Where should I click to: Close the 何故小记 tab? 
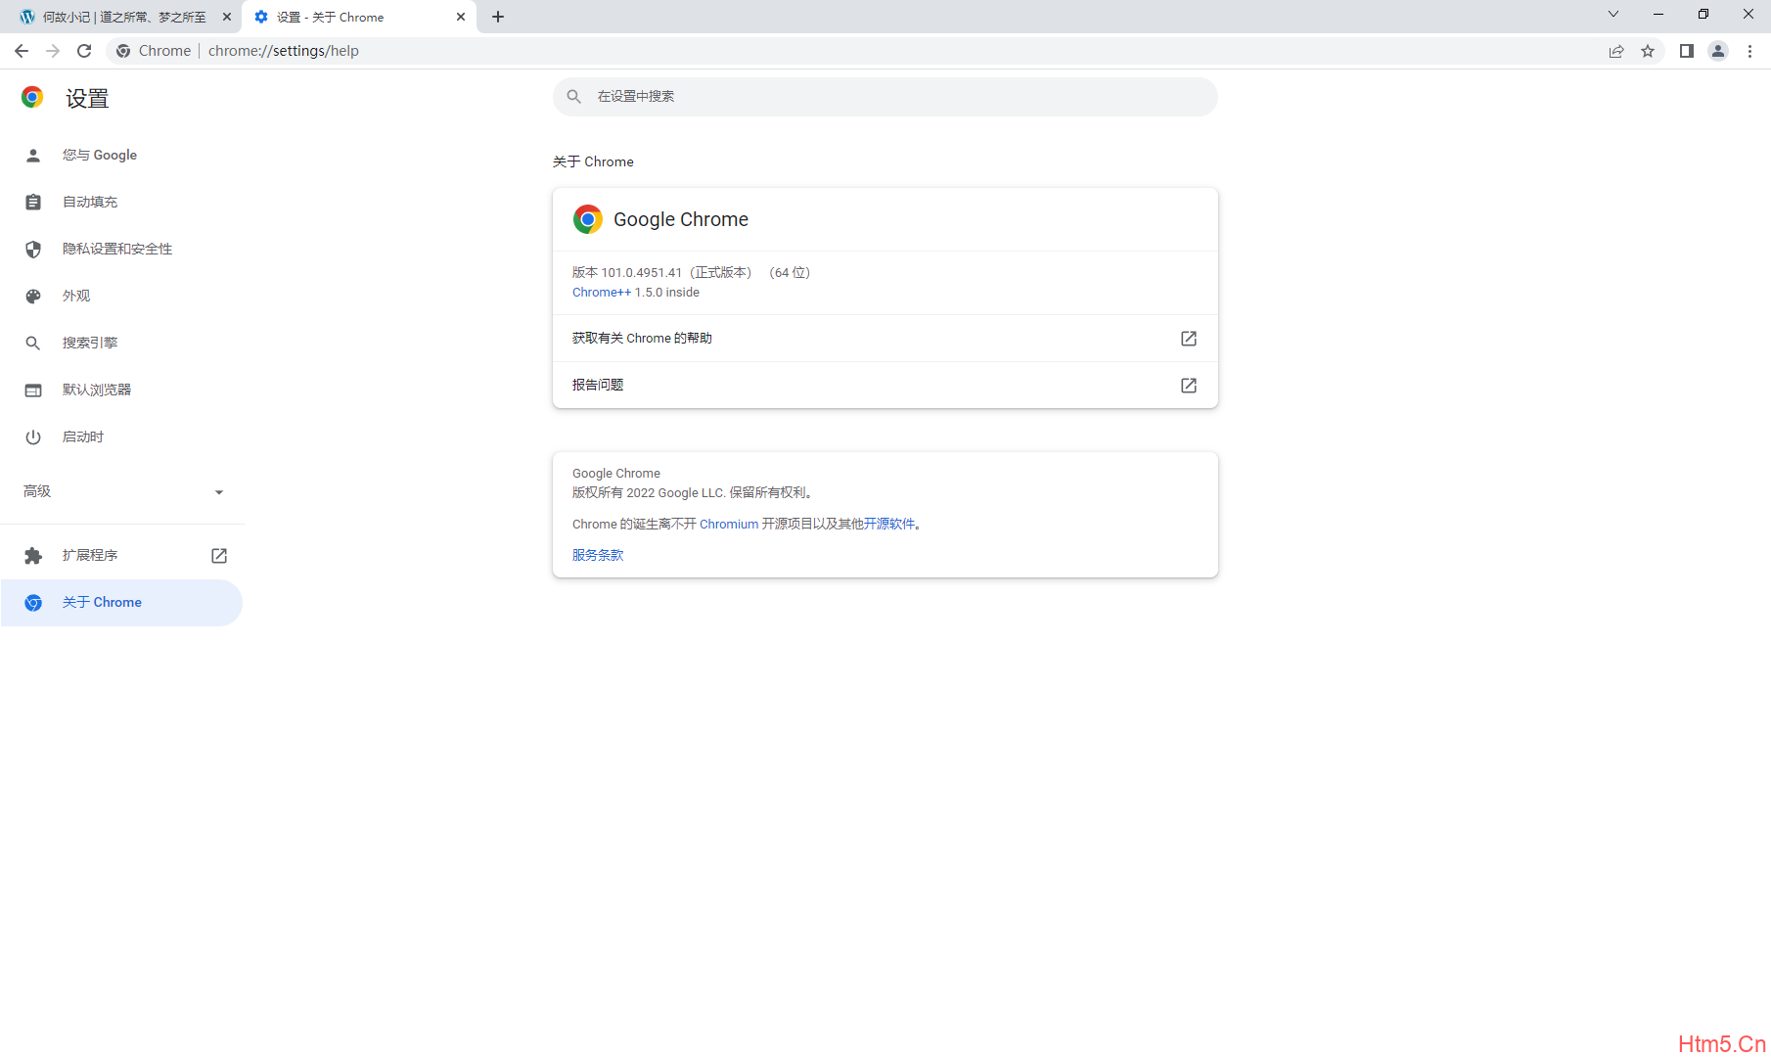[227, 17]
